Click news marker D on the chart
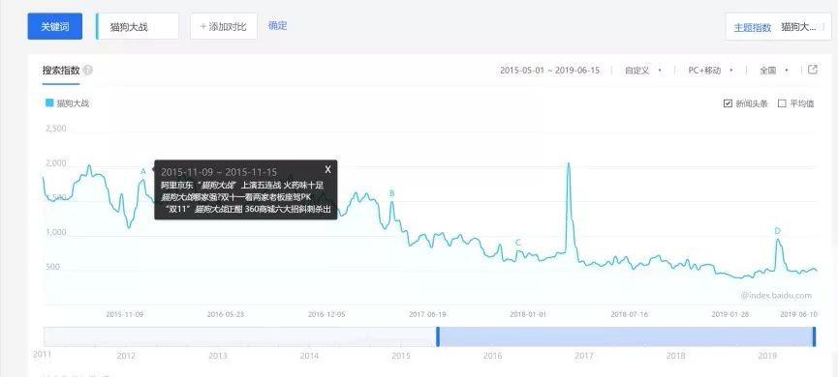Viewport: 838px width, 377px height. [x=777, y=231]
